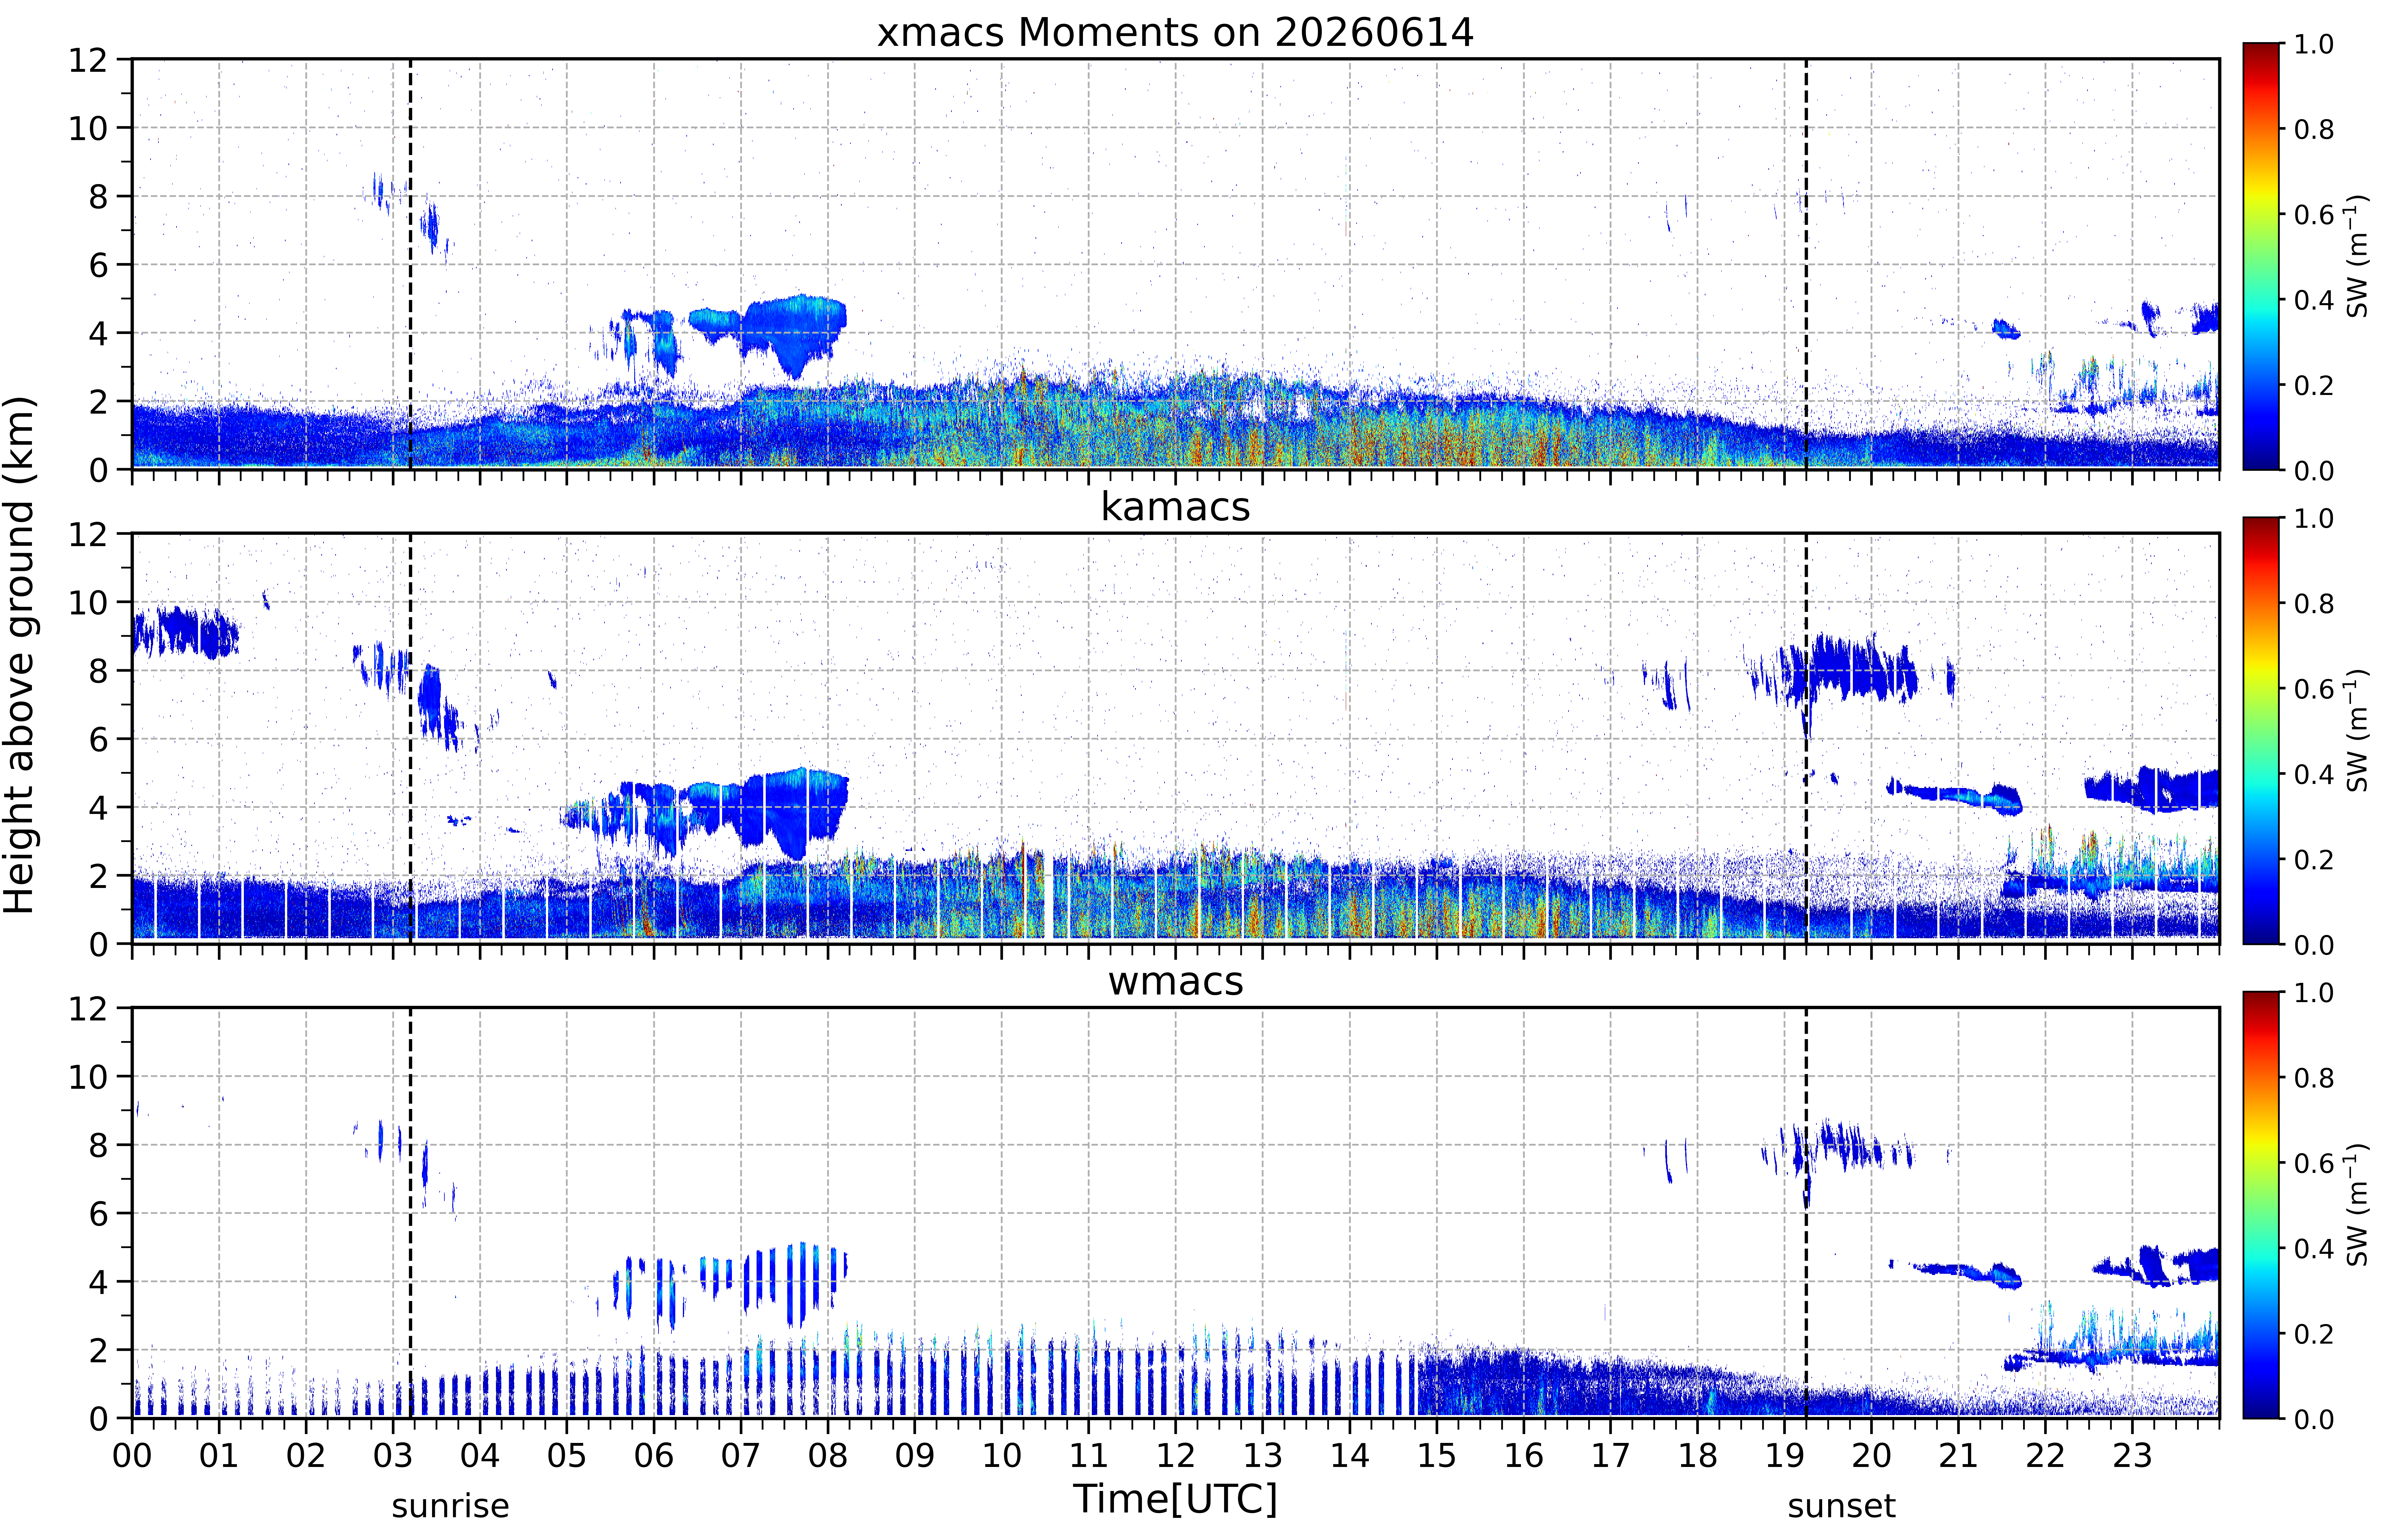Click the "kamacs" panel title
The width and height of the screenshot is (2388, 1540).
click(x=1175, y=507)
